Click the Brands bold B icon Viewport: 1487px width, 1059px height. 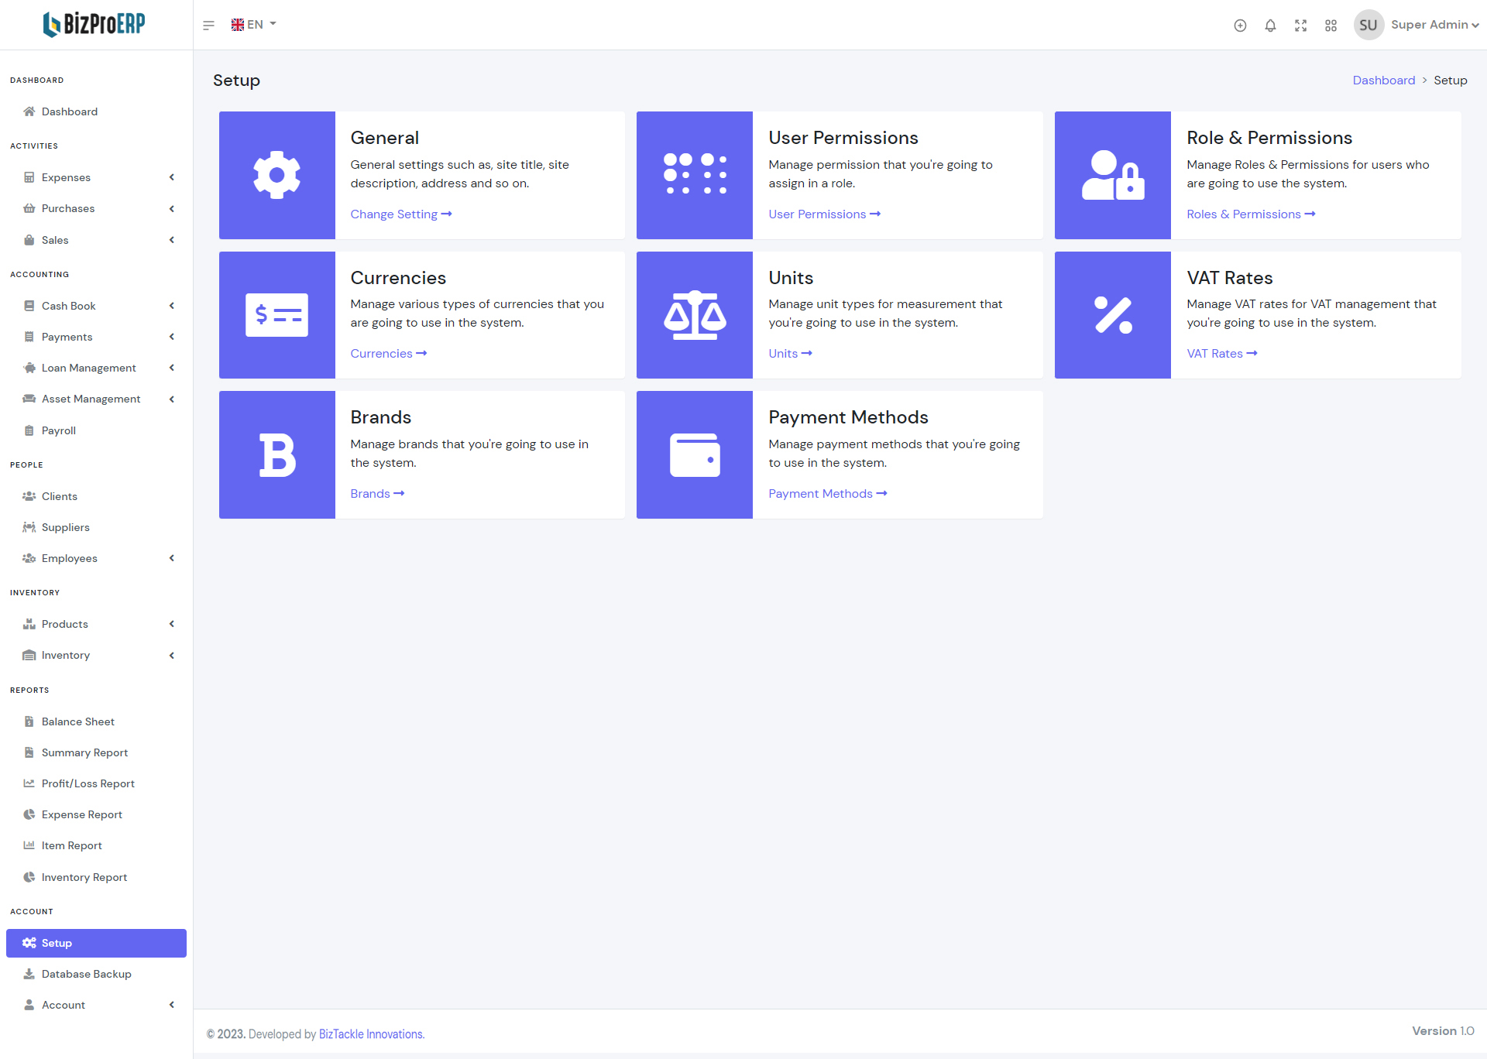tap(276, 455)
